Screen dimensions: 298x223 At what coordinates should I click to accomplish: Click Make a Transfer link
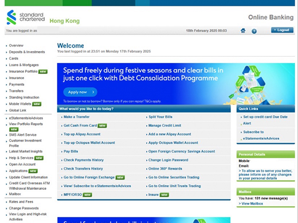[x=76, y=117]
